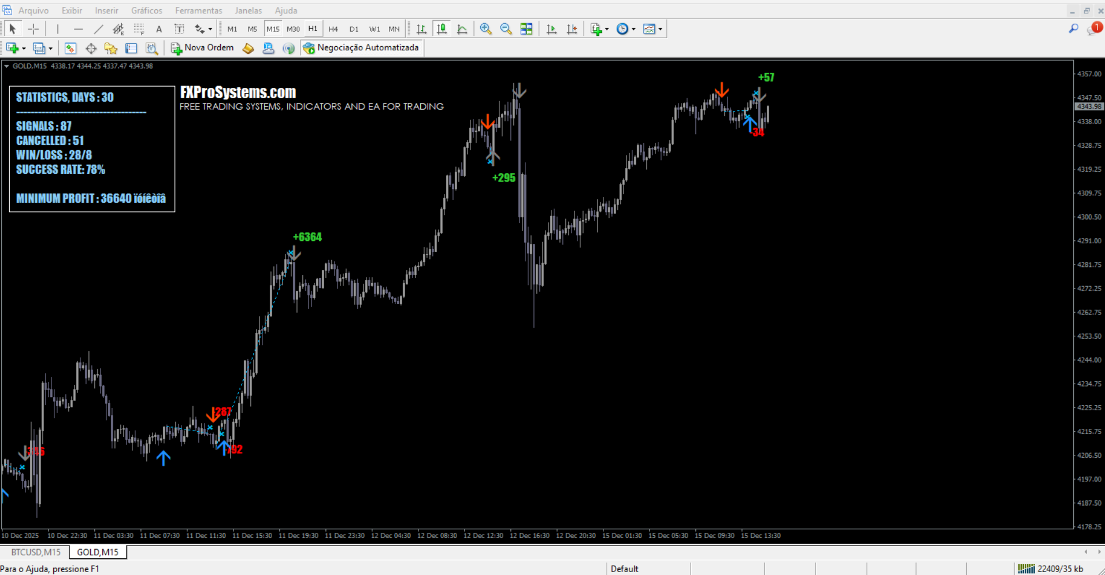Select the crosshair cursor tool
Image resolution: width=1105 pixels, height=575 pixels.
click(x=34, y=29)
